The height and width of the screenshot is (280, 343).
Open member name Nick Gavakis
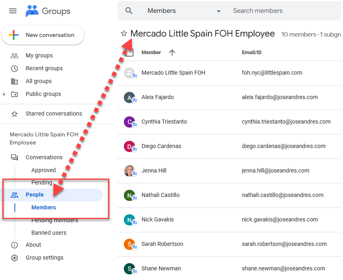[158, 219]
